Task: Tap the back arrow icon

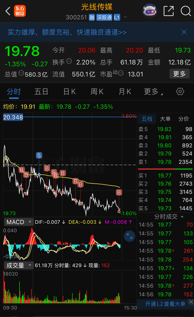Action: 8,11
